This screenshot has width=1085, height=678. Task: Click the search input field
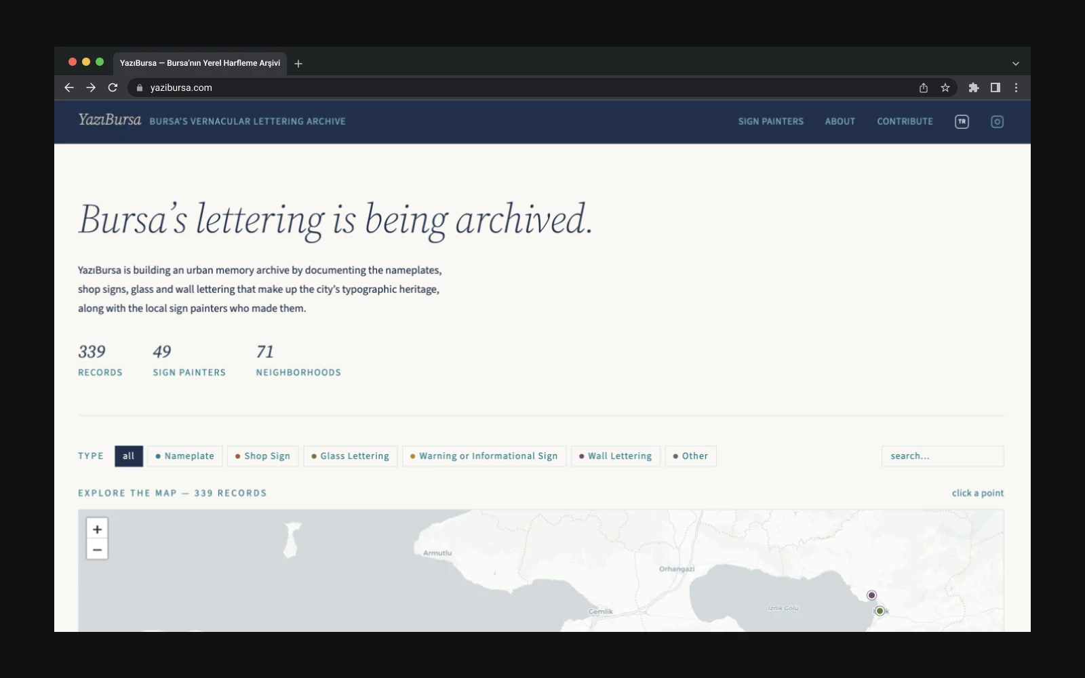click(943, 456)
